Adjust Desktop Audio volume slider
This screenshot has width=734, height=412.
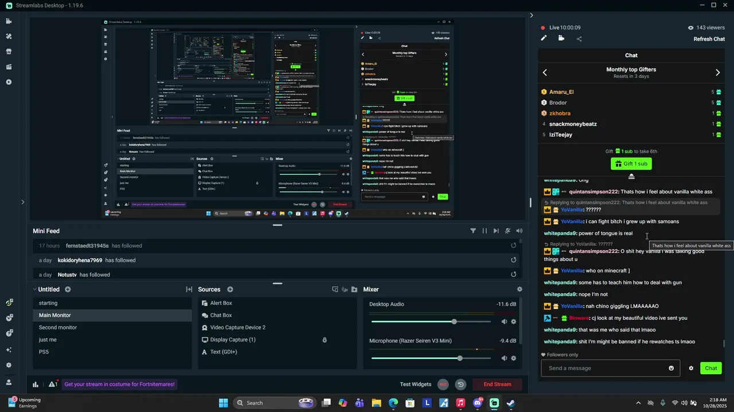[454, 322]
